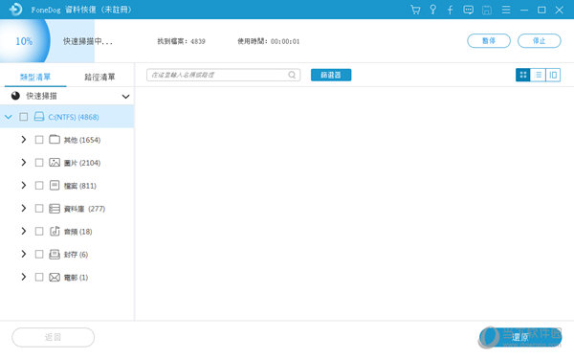This screenshot has height=360, width=574.
Task: Check the C:(NTFS) (4868) checkbox
Action: tap(23, 117)
